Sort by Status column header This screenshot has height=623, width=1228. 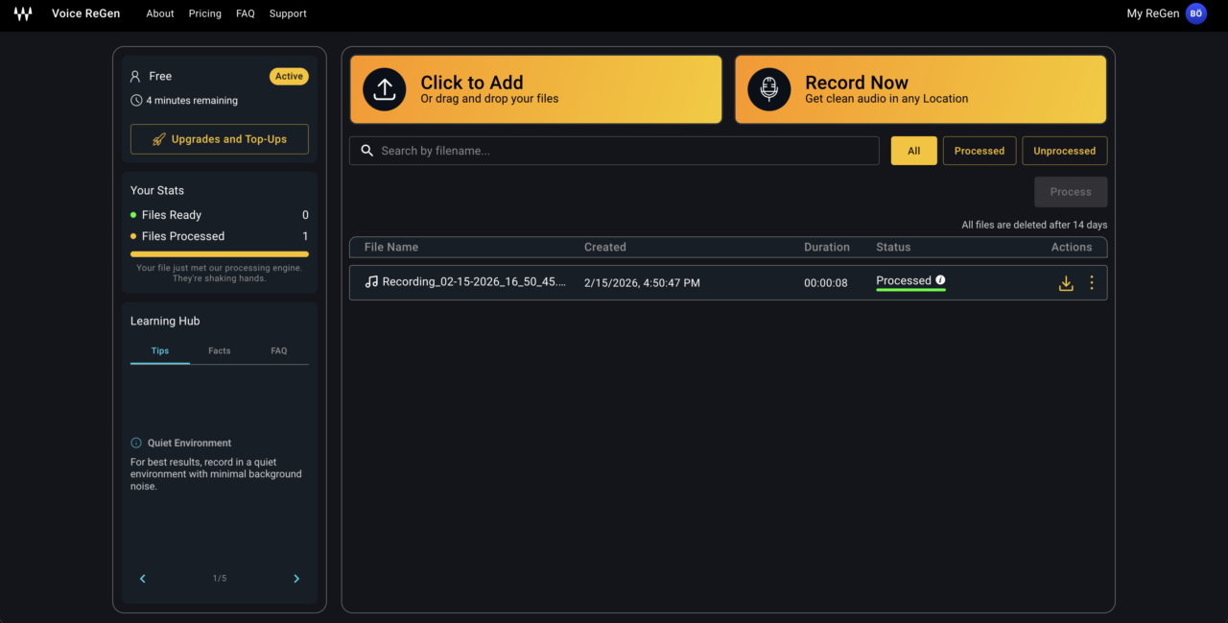click(x=893, y=247)
